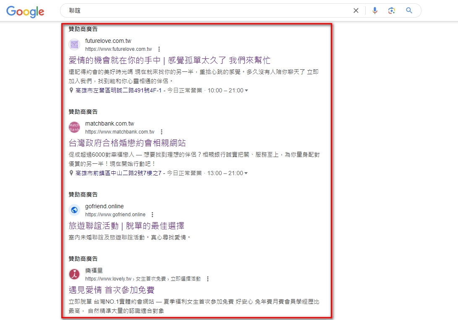Click the magnifier search button
458x320 pixels.
[409, 11]
